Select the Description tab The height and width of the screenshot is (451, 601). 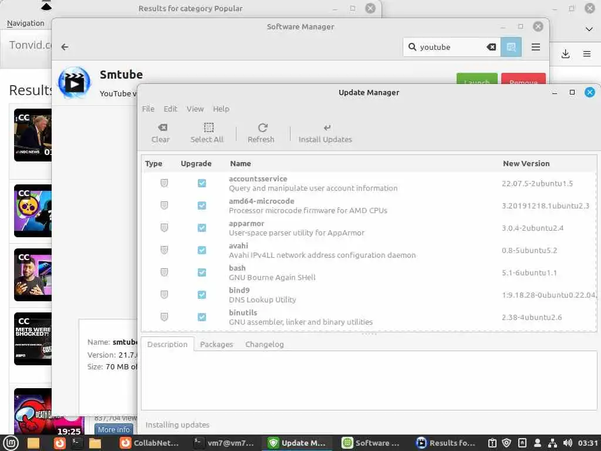pyautogui.click(x=167, y=344)
